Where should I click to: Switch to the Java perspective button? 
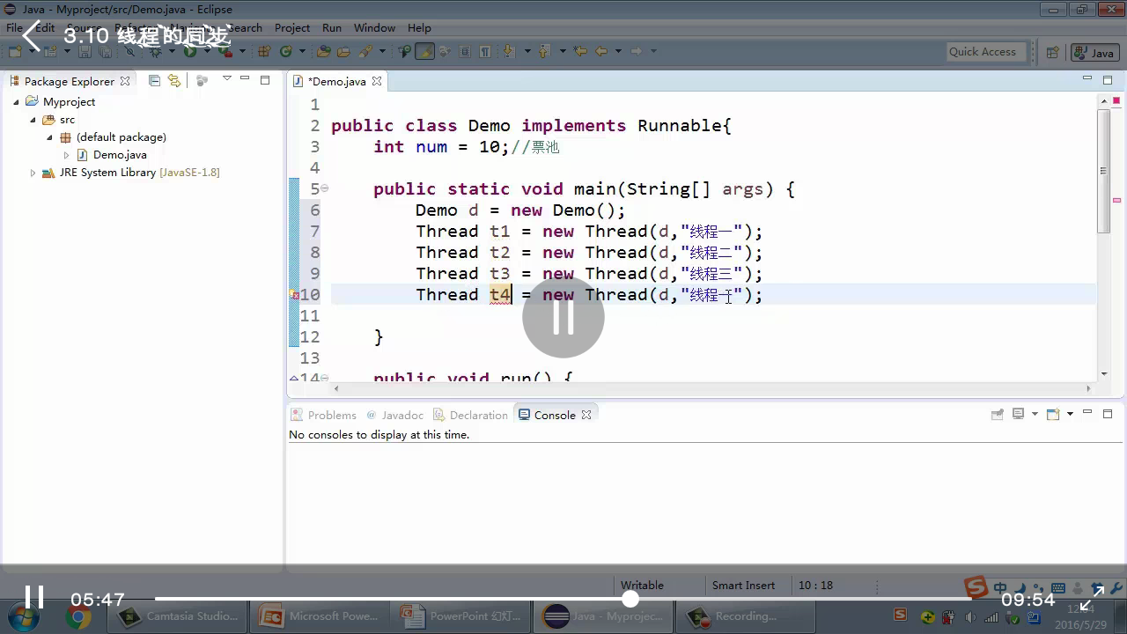point(1094,53)
